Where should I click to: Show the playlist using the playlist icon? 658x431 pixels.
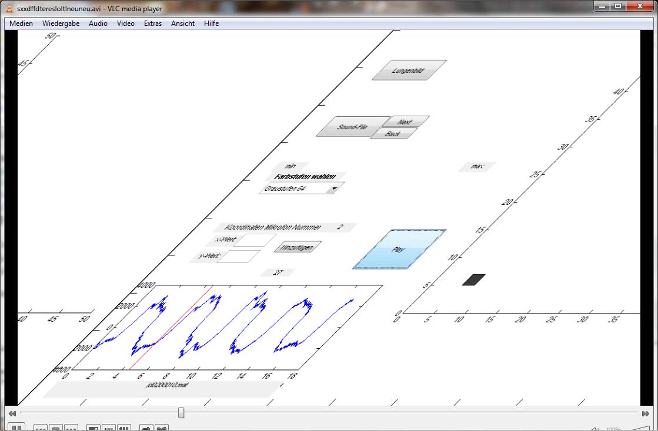coord(109,428)
